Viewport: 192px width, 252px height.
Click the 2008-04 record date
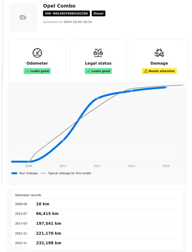pos(21,204)
